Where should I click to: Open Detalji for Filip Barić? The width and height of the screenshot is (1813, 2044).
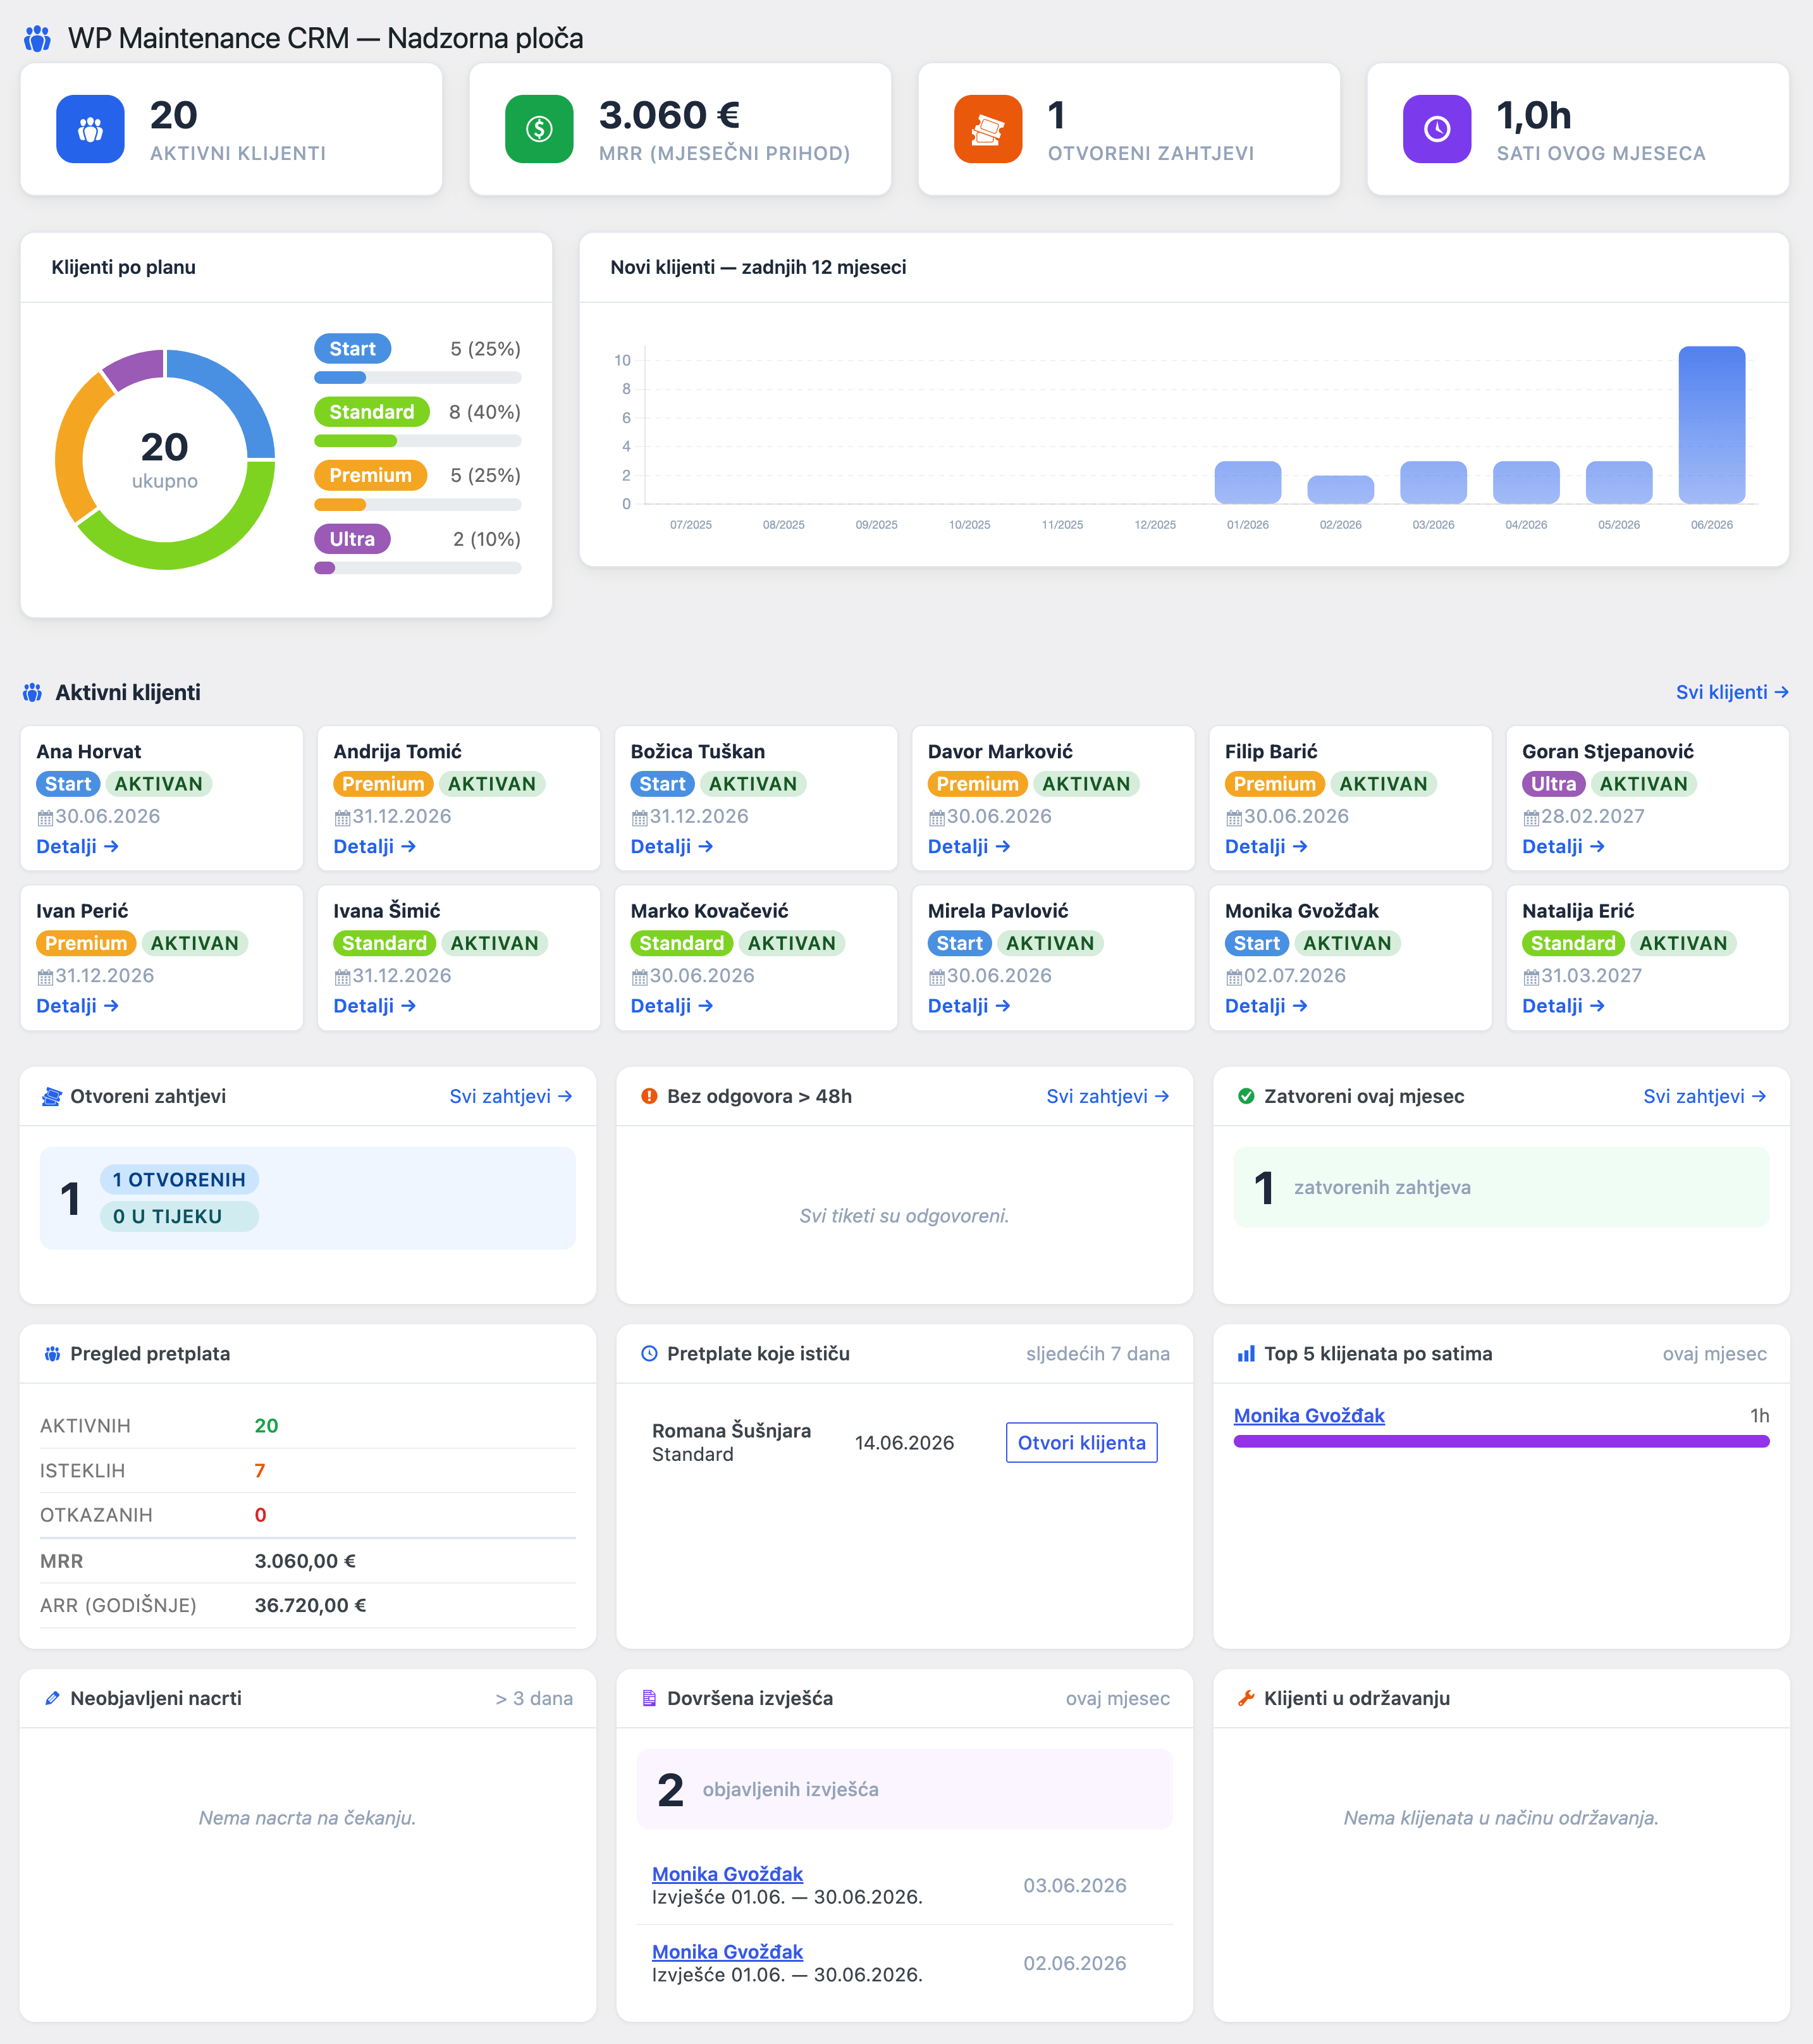coord(1266,846)
